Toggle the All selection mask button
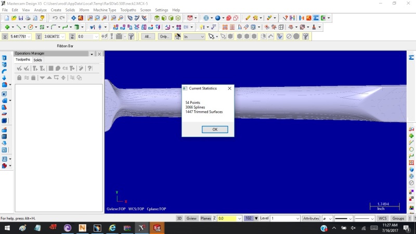The width and height of the screenshot is (416, 234). [x=148, y=36]
